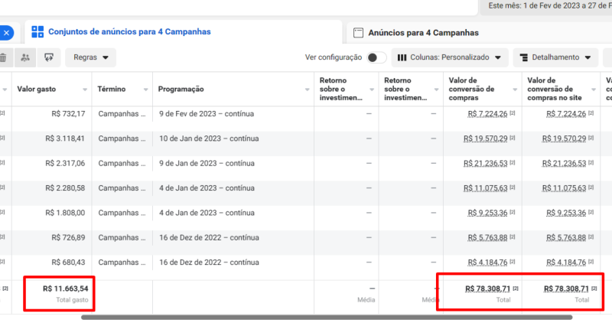Click the columns bars icon
The width and height of the screenshot is (612, 323).
(402, 57)
